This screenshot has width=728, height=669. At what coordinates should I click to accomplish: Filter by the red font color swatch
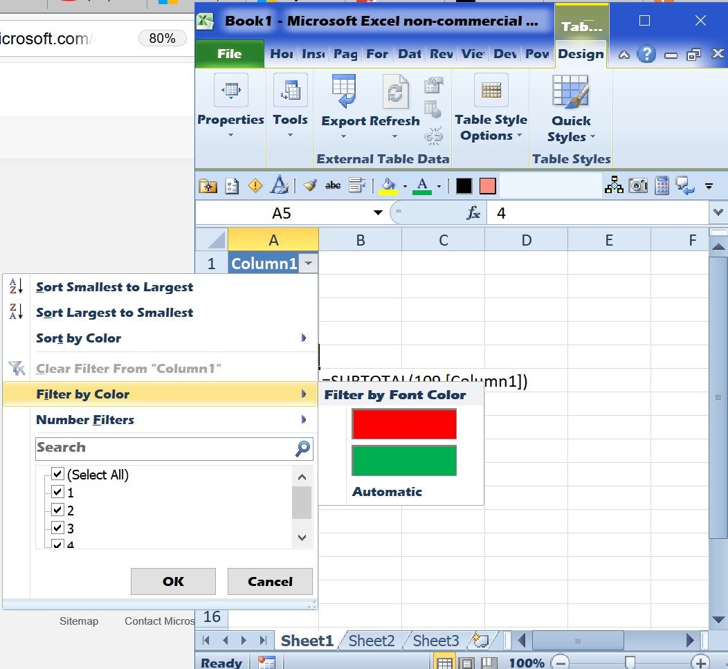[404, 424]
